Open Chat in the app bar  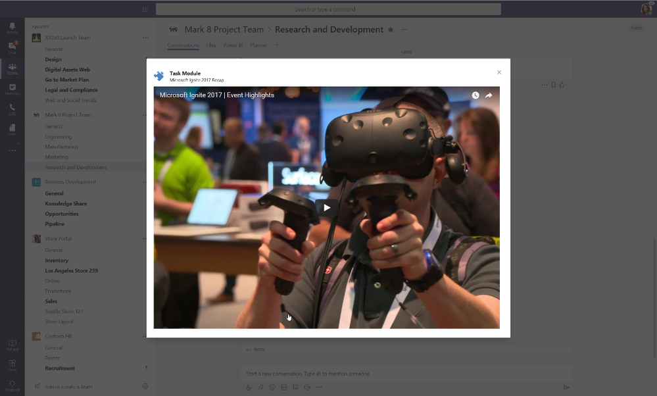pos(12,48)
